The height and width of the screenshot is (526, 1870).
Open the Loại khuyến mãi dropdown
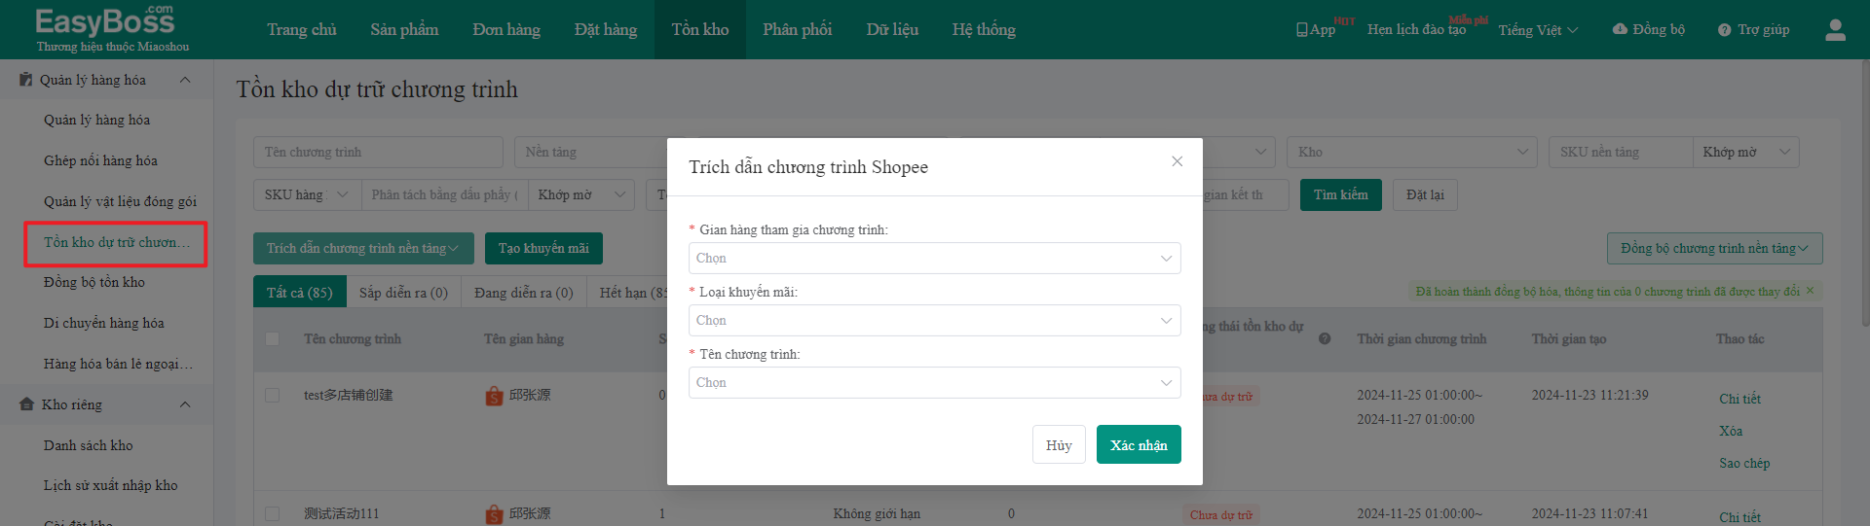[934, 320]
